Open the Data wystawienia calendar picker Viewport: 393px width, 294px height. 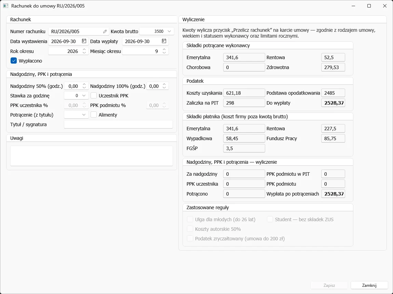click(x=84, y=41)
